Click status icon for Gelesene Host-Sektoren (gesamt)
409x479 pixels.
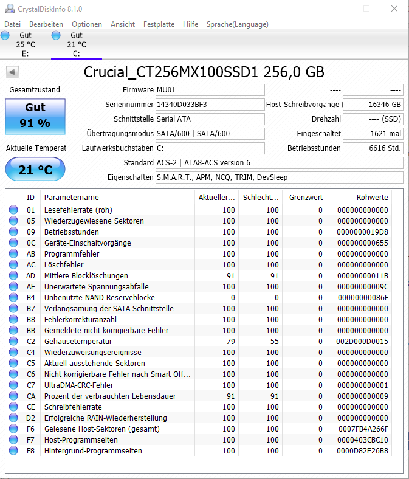coord(13,429)
